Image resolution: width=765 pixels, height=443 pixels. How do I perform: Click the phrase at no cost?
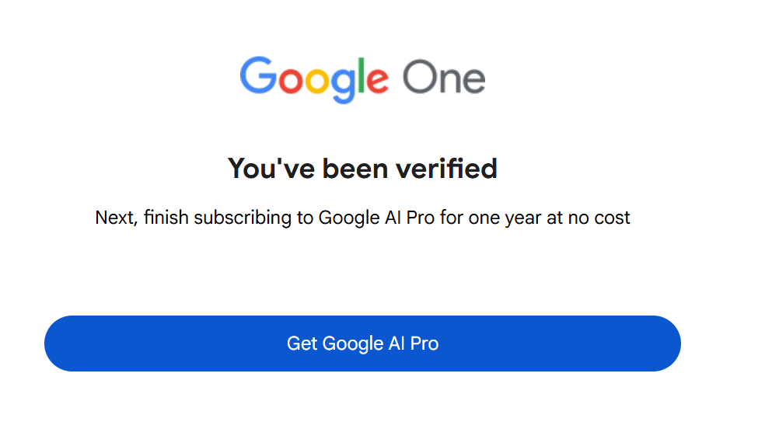589,218
